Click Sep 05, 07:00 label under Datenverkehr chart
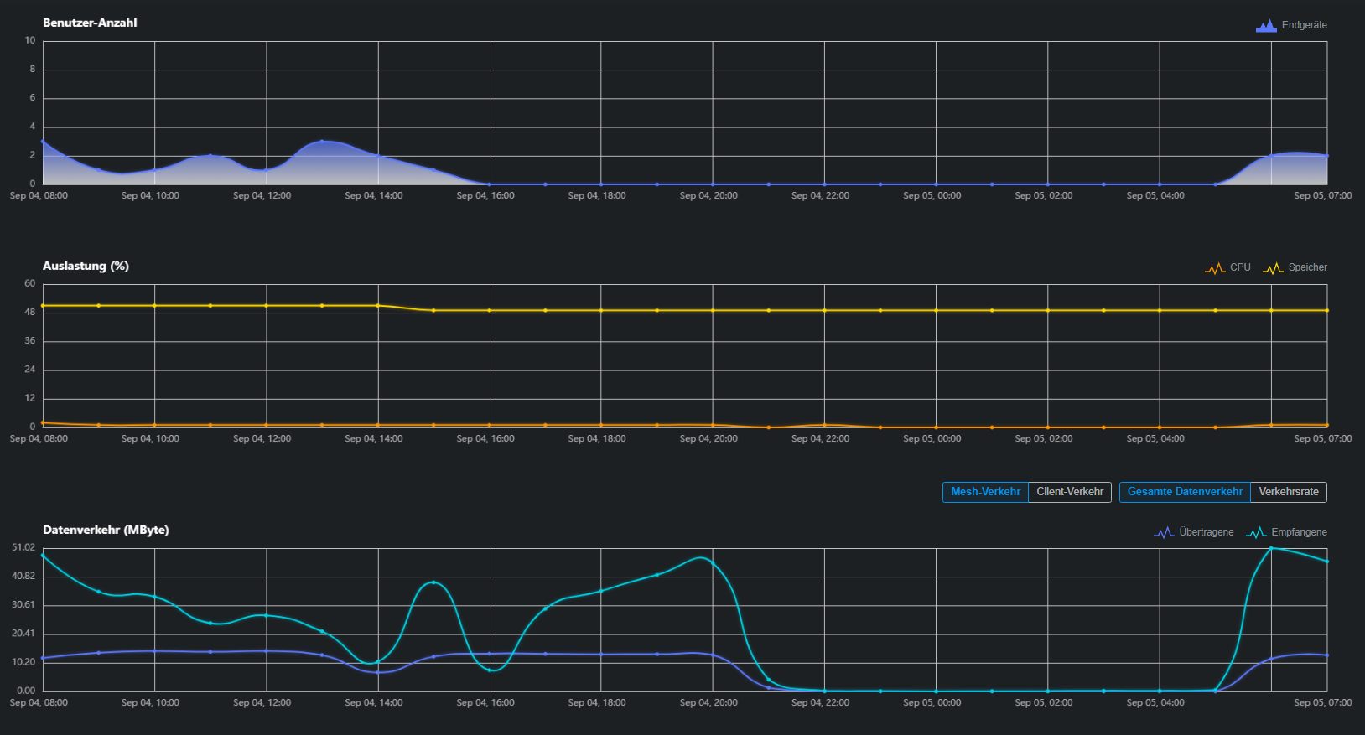Screen dimensions: 1365x735 point(1323,702)
